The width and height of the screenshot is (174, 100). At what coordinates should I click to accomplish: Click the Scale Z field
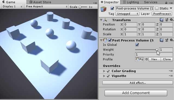166,34
